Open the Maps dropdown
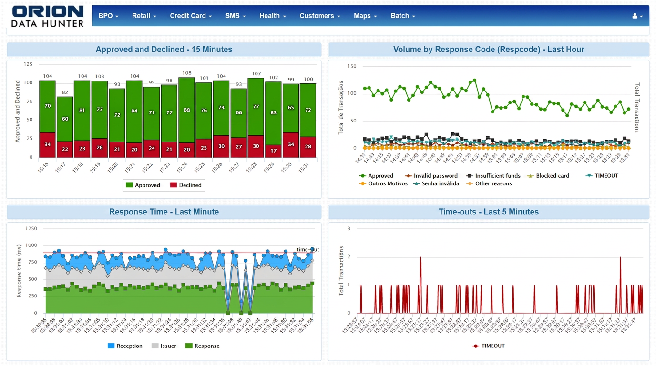 (x=365, y=16)
